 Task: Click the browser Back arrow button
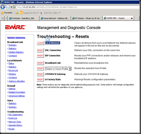point(3,7)
